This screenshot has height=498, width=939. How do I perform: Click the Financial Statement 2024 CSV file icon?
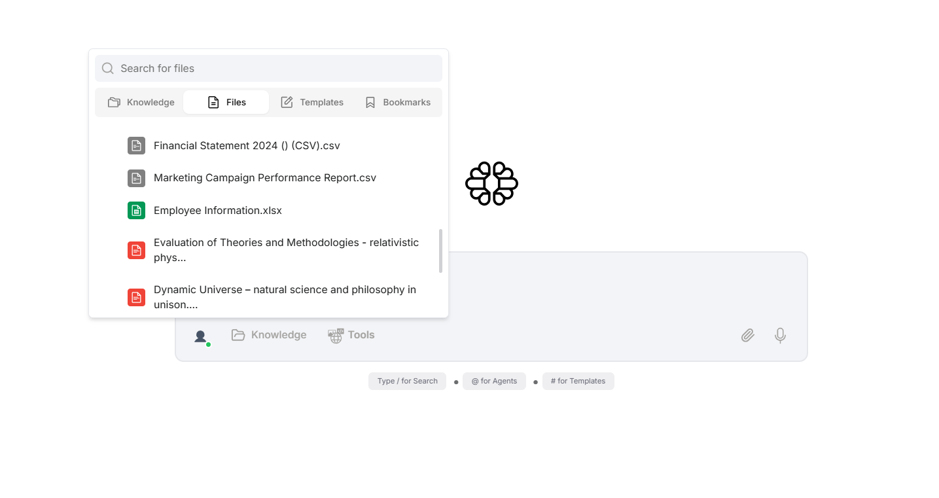(x=136, y=145)
